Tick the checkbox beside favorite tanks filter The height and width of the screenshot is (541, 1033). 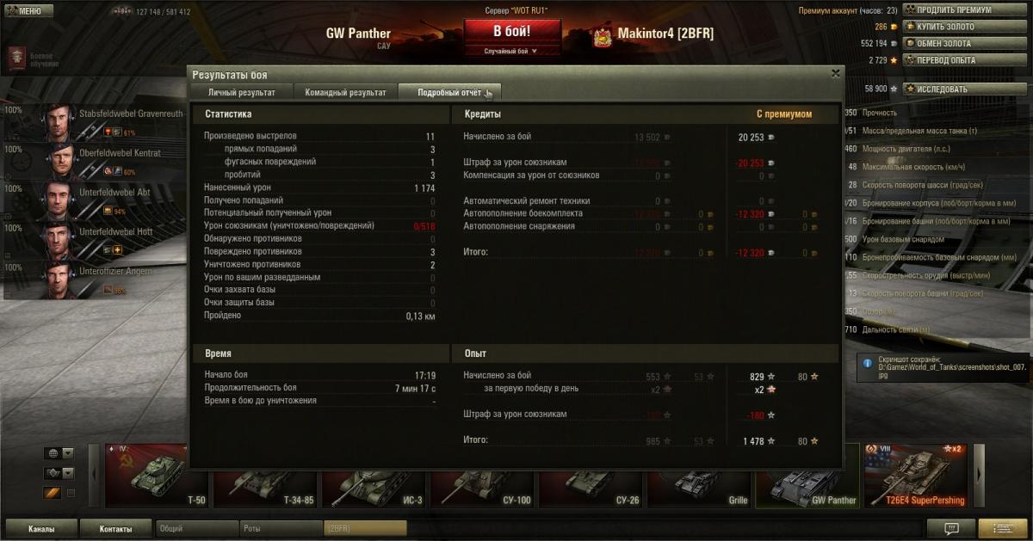(71, 493)
